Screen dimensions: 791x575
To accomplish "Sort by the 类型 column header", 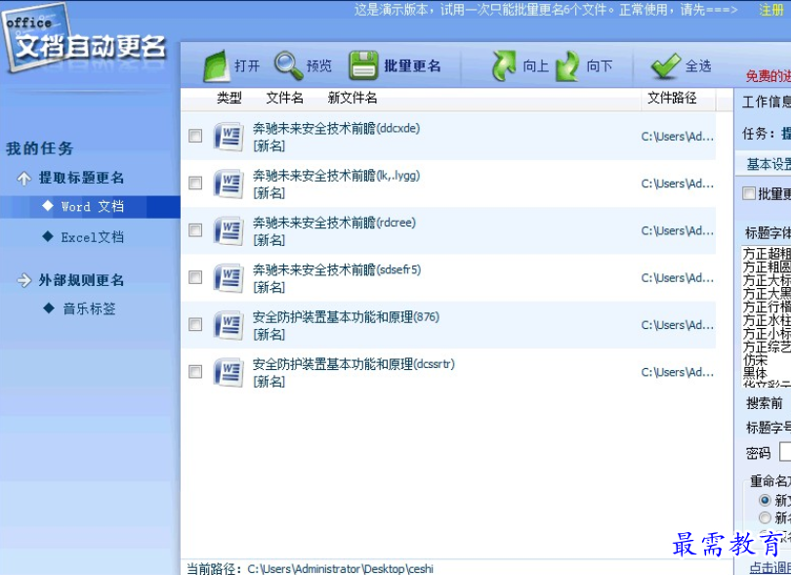I will click(x=229, y=98).
